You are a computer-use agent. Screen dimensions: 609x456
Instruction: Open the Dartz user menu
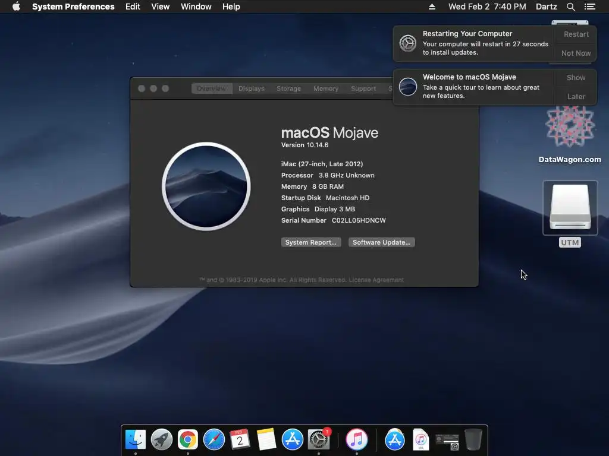point(547,7)
